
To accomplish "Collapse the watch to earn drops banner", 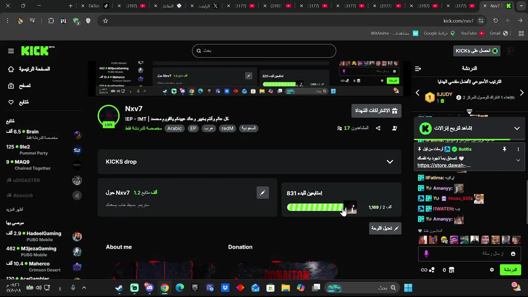I will [517, 128].
